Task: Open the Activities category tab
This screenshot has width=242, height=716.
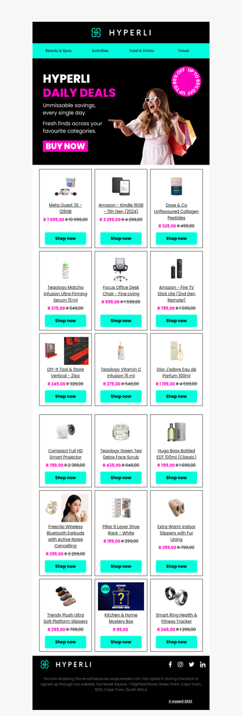Action: pyautogui.click(x=100, y=51)
